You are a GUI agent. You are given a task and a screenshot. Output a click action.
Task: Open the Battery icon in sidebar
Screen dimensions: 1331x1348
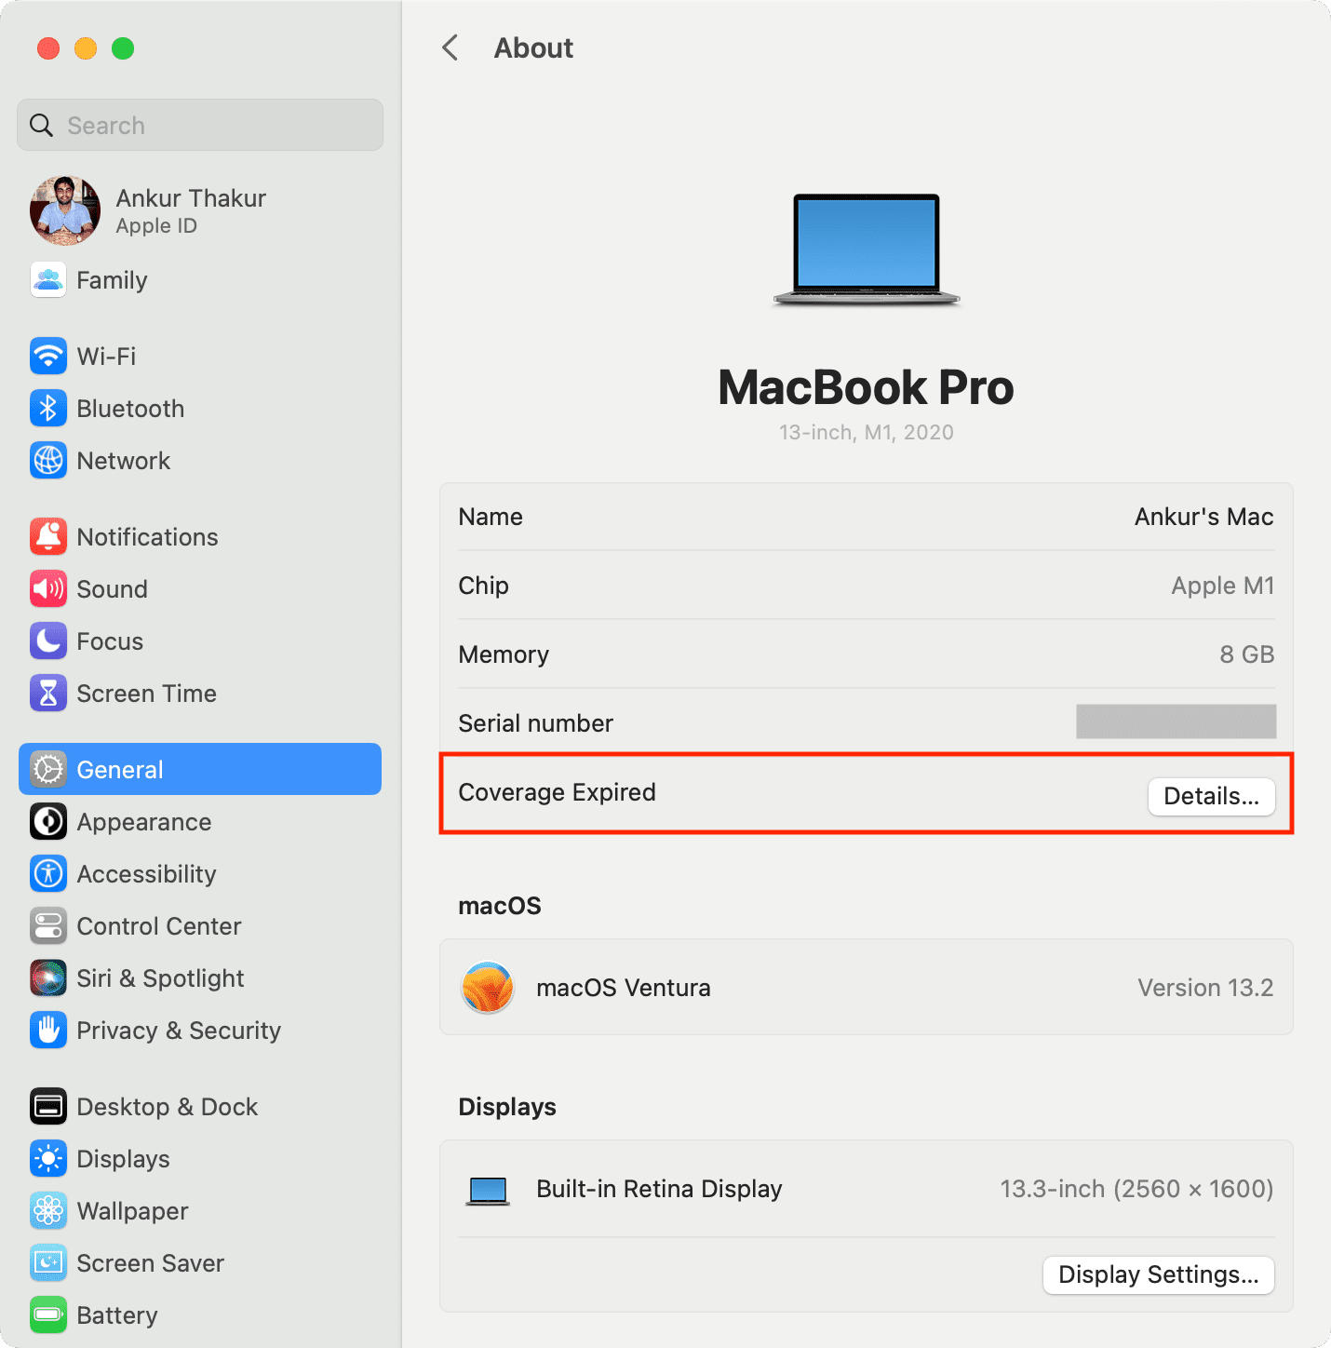[48, 1314]
